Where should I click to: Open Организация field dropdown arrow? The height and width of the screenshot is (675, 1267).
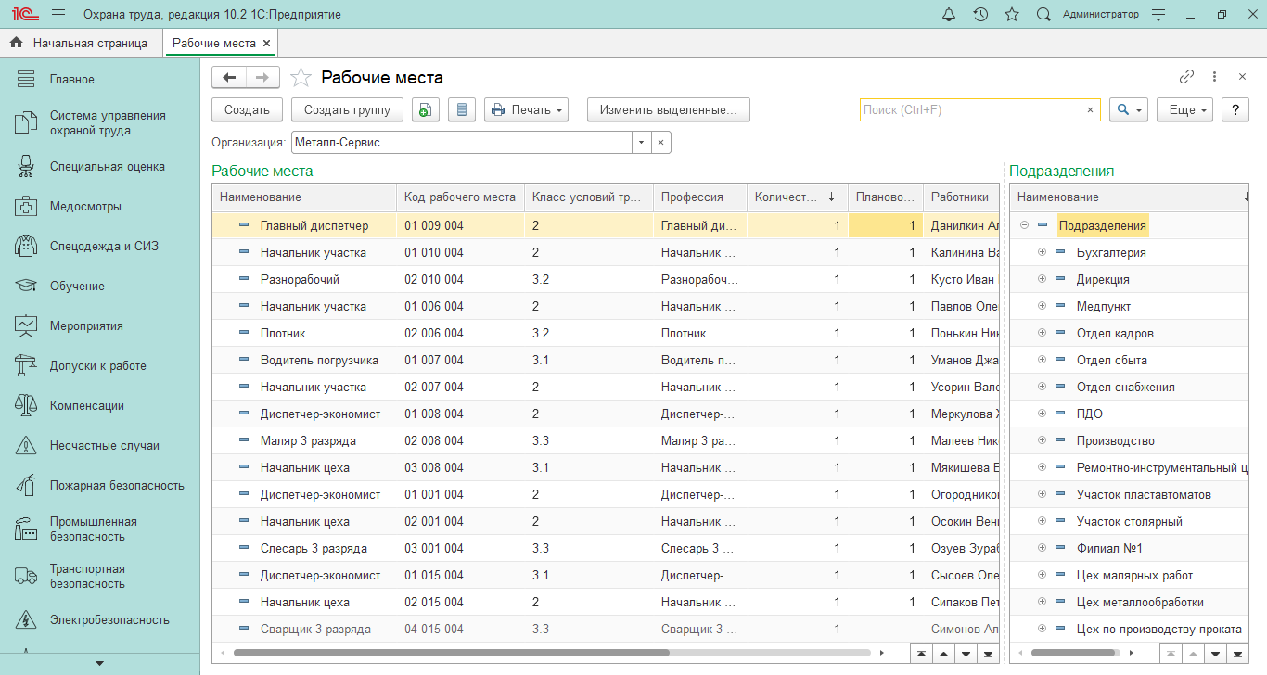641,143
